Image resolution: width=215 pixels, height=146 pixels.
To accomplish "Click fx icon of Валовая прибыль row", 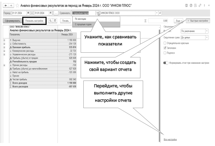I will click(11, 47).
